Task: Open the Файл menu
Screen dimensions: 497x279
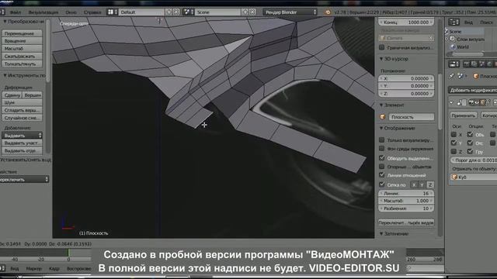Action: point(16,12)
